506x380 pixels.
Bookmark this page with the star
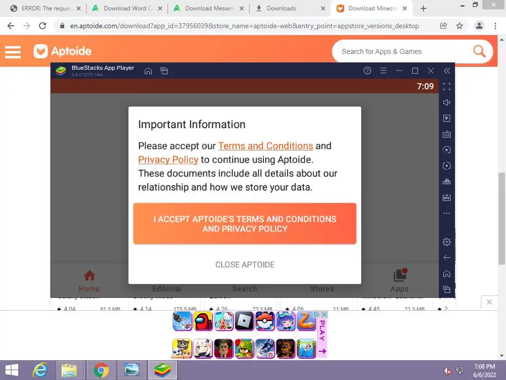click(x=460, y=26)
